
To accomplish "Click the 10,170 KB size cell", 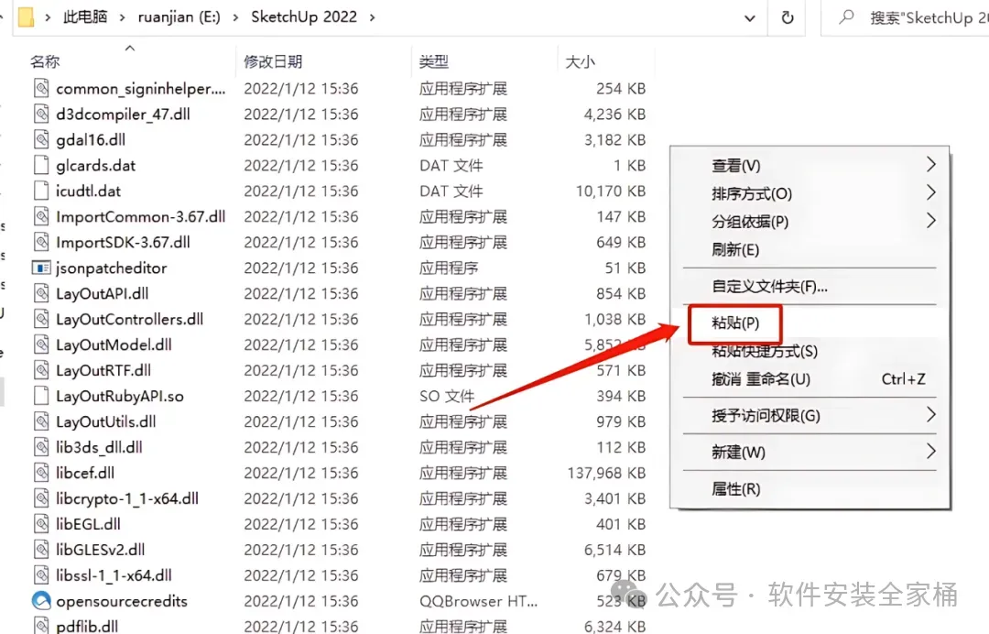I will 611,191.
